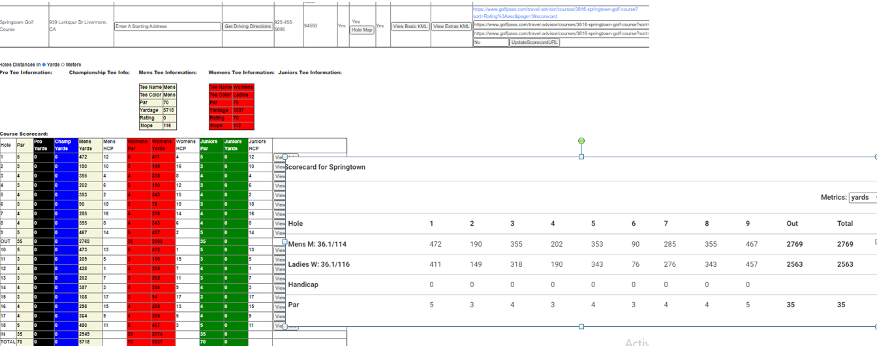
Task: Click Mens hole 1 value 472 in scorecard image
Action: (x=435, y=244)
